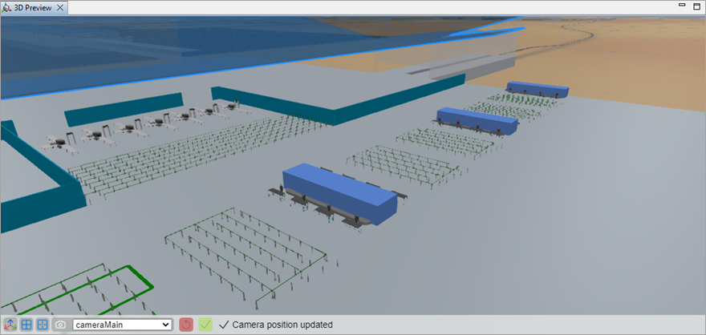Minimize the 3D Preview panel
The image size is (706, 335).
(680, 6)
